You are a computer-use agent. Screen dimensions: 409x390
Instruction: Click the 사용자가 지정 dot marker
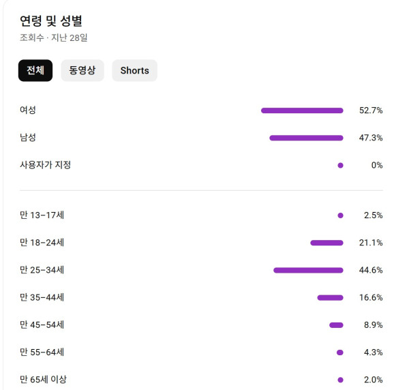coord(340,165)
